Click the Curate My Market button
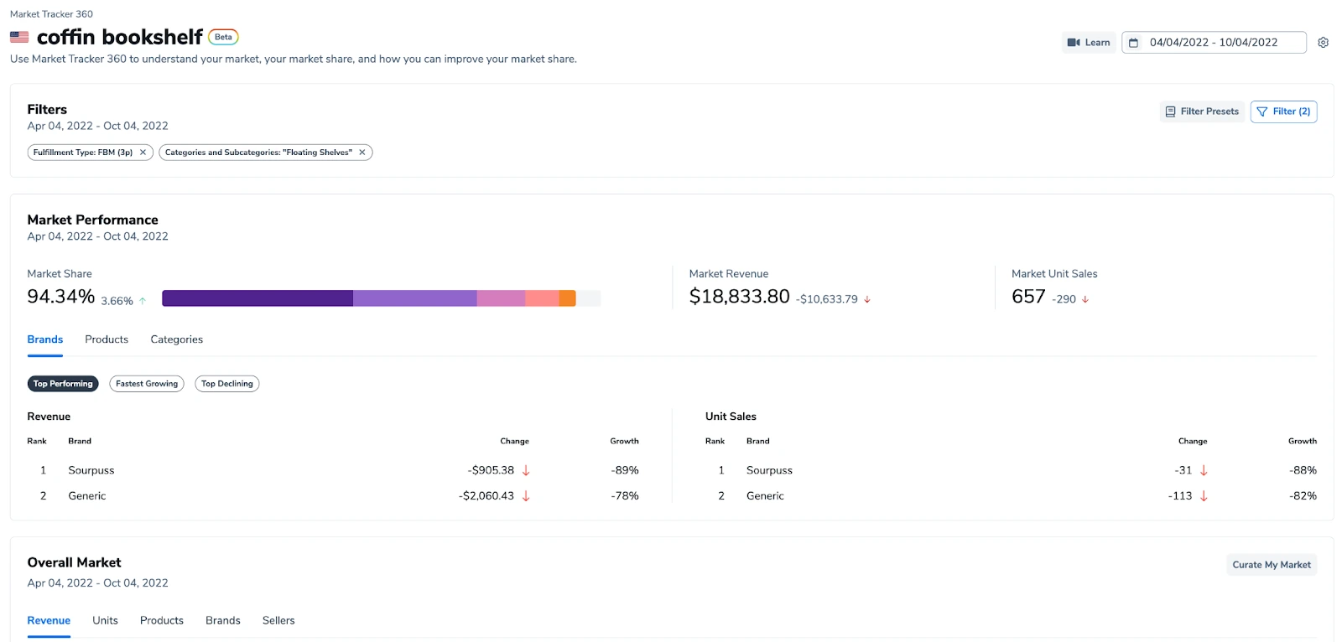Image resolution: width=1342 pixels, height=642 pixels. click(x=1271, y=565)
